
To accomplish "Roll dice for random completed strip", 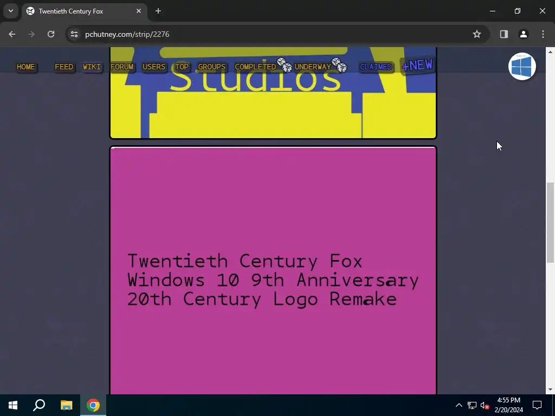I will coord(285,65).
